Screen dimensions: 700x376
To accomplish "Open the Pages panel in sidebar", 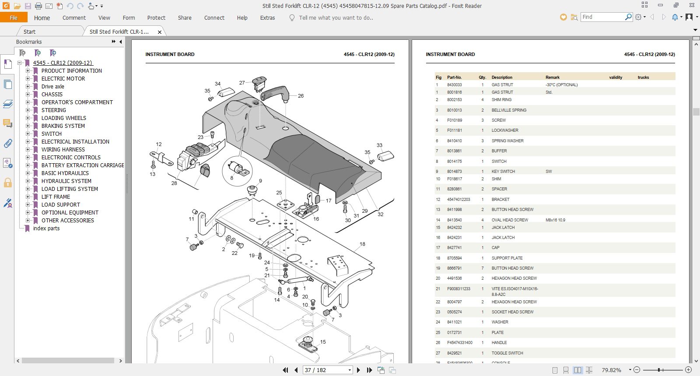I will [7, 84].
